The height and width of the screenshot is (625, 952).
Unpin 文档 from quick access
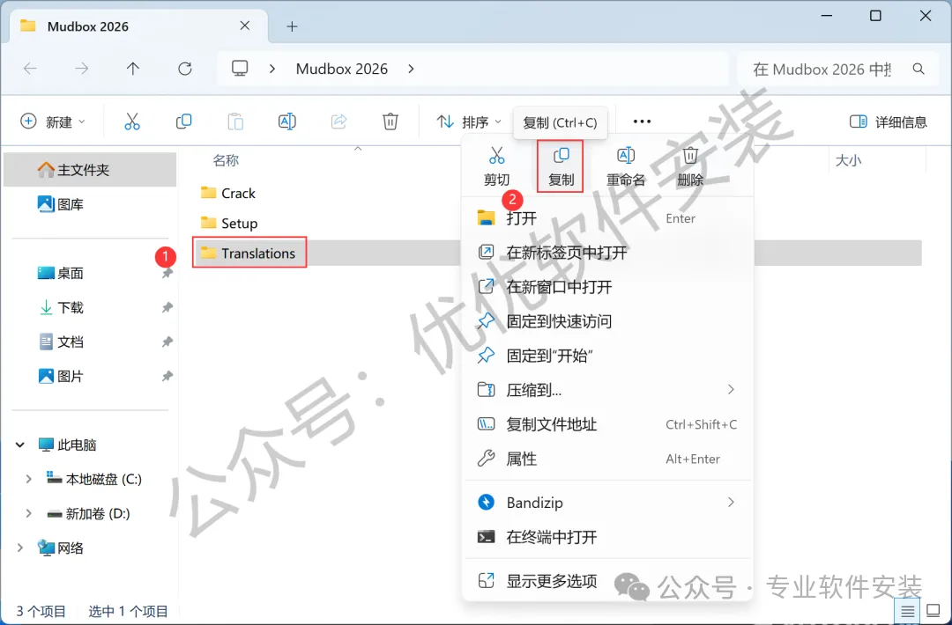167,342
